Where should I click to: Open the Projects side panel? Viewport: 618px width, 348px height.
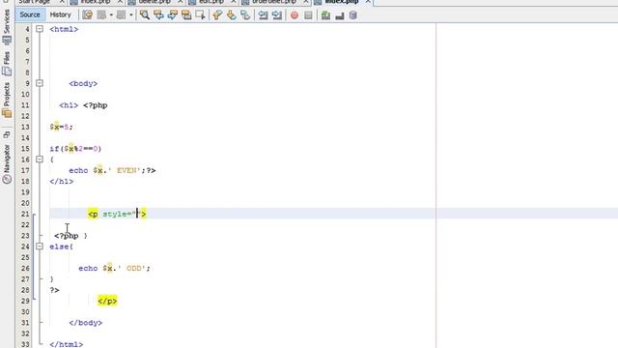click(7, 101)
